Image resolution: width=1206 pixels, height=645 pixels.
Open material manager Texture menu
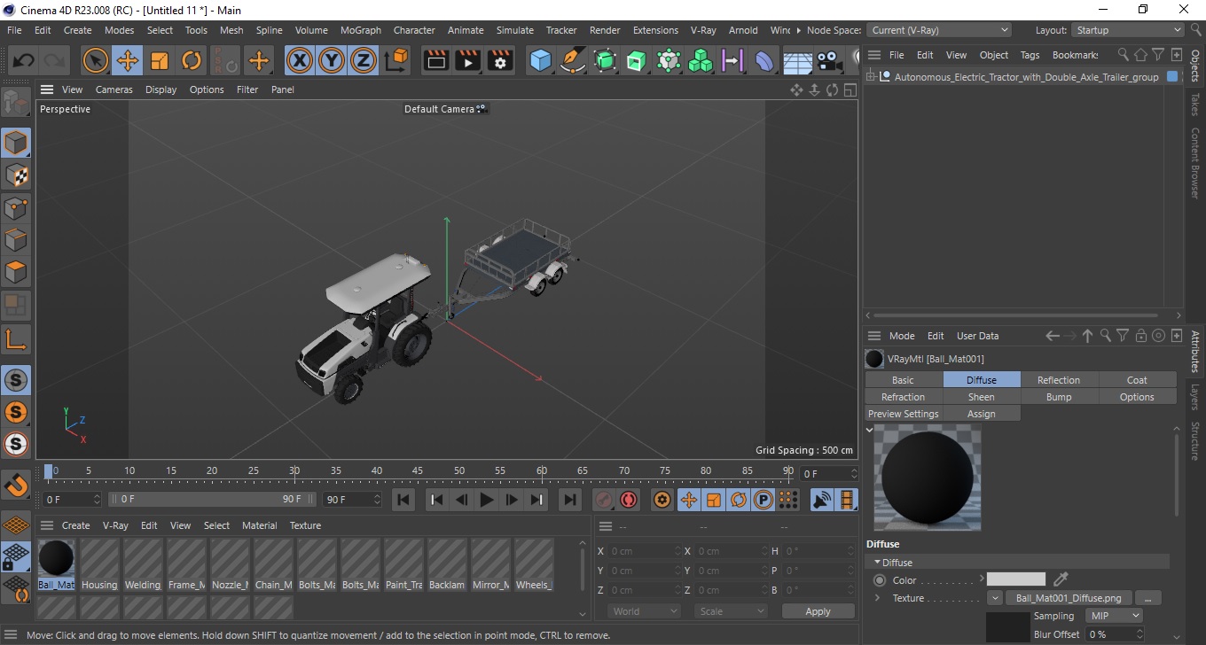tap(305, 525)
